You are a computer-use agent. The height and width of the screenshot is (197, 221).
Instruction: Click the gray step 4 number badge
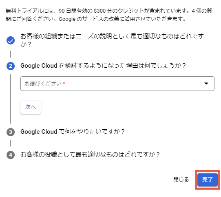(x=11, y=155)
